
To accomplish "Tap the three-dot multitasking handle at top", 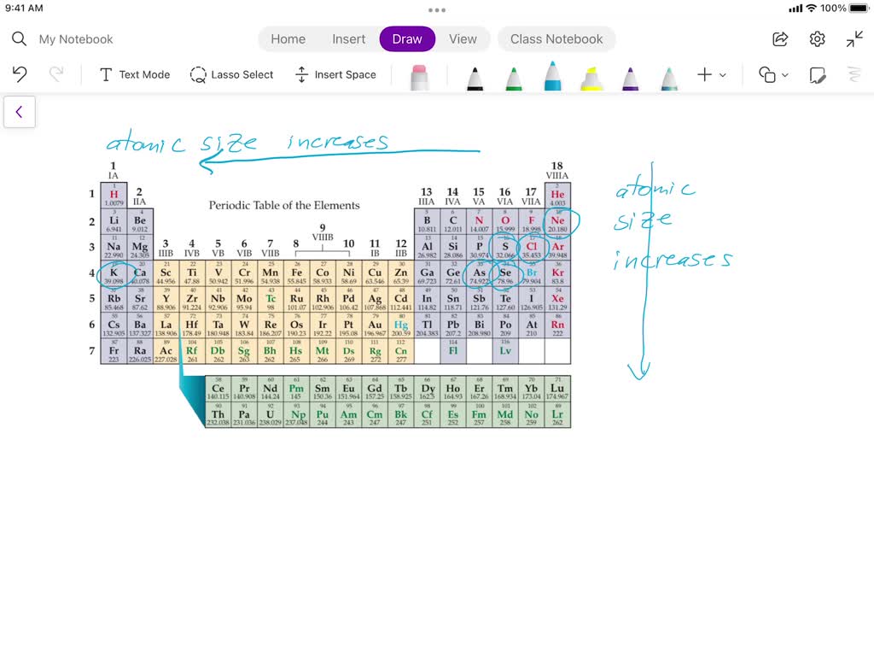I will [437, 10].
